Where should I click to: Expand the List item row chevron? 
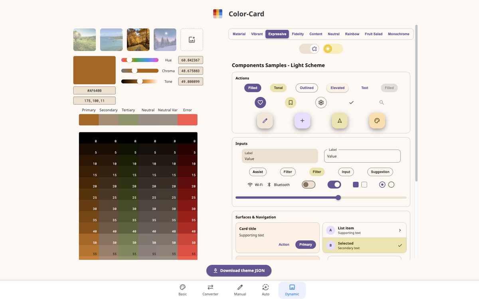coord(400,230)
